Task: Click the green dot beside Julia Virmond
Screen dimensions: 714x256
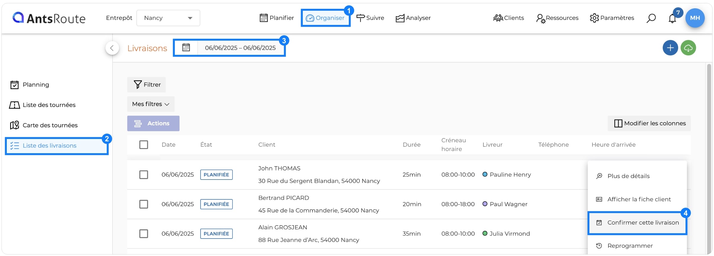Action: [x=485, y=233]
